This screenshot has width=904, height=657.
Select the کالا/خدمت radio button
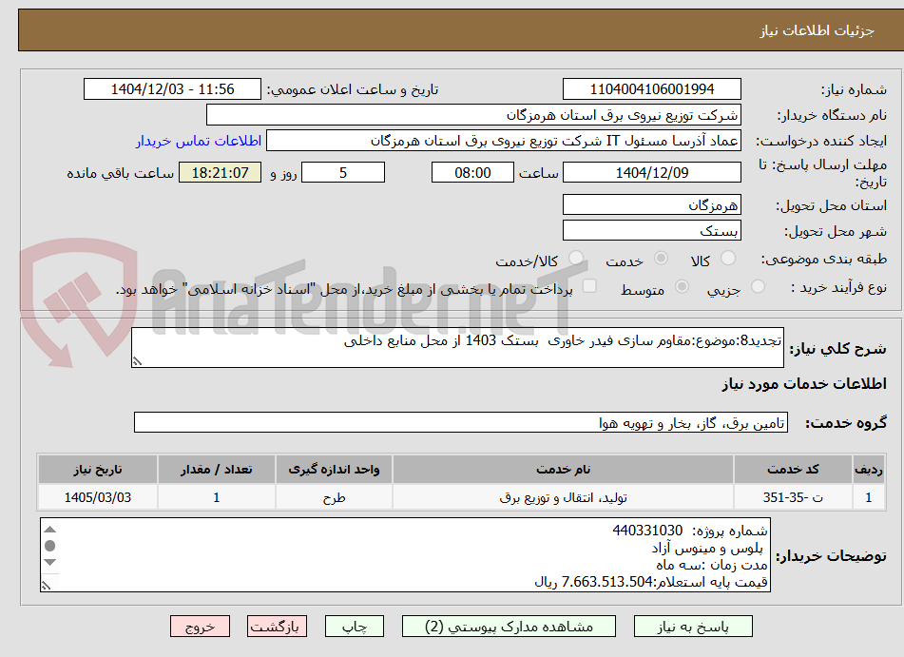(576, 258)
